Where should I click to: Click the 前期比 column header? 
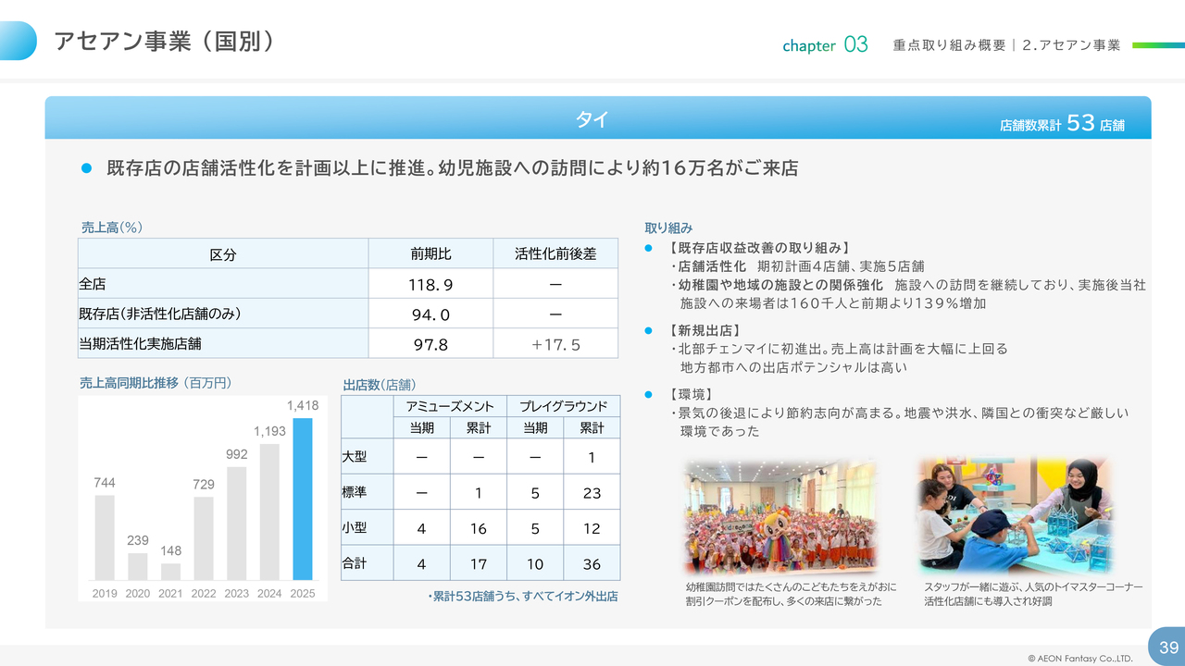(430, 254)
